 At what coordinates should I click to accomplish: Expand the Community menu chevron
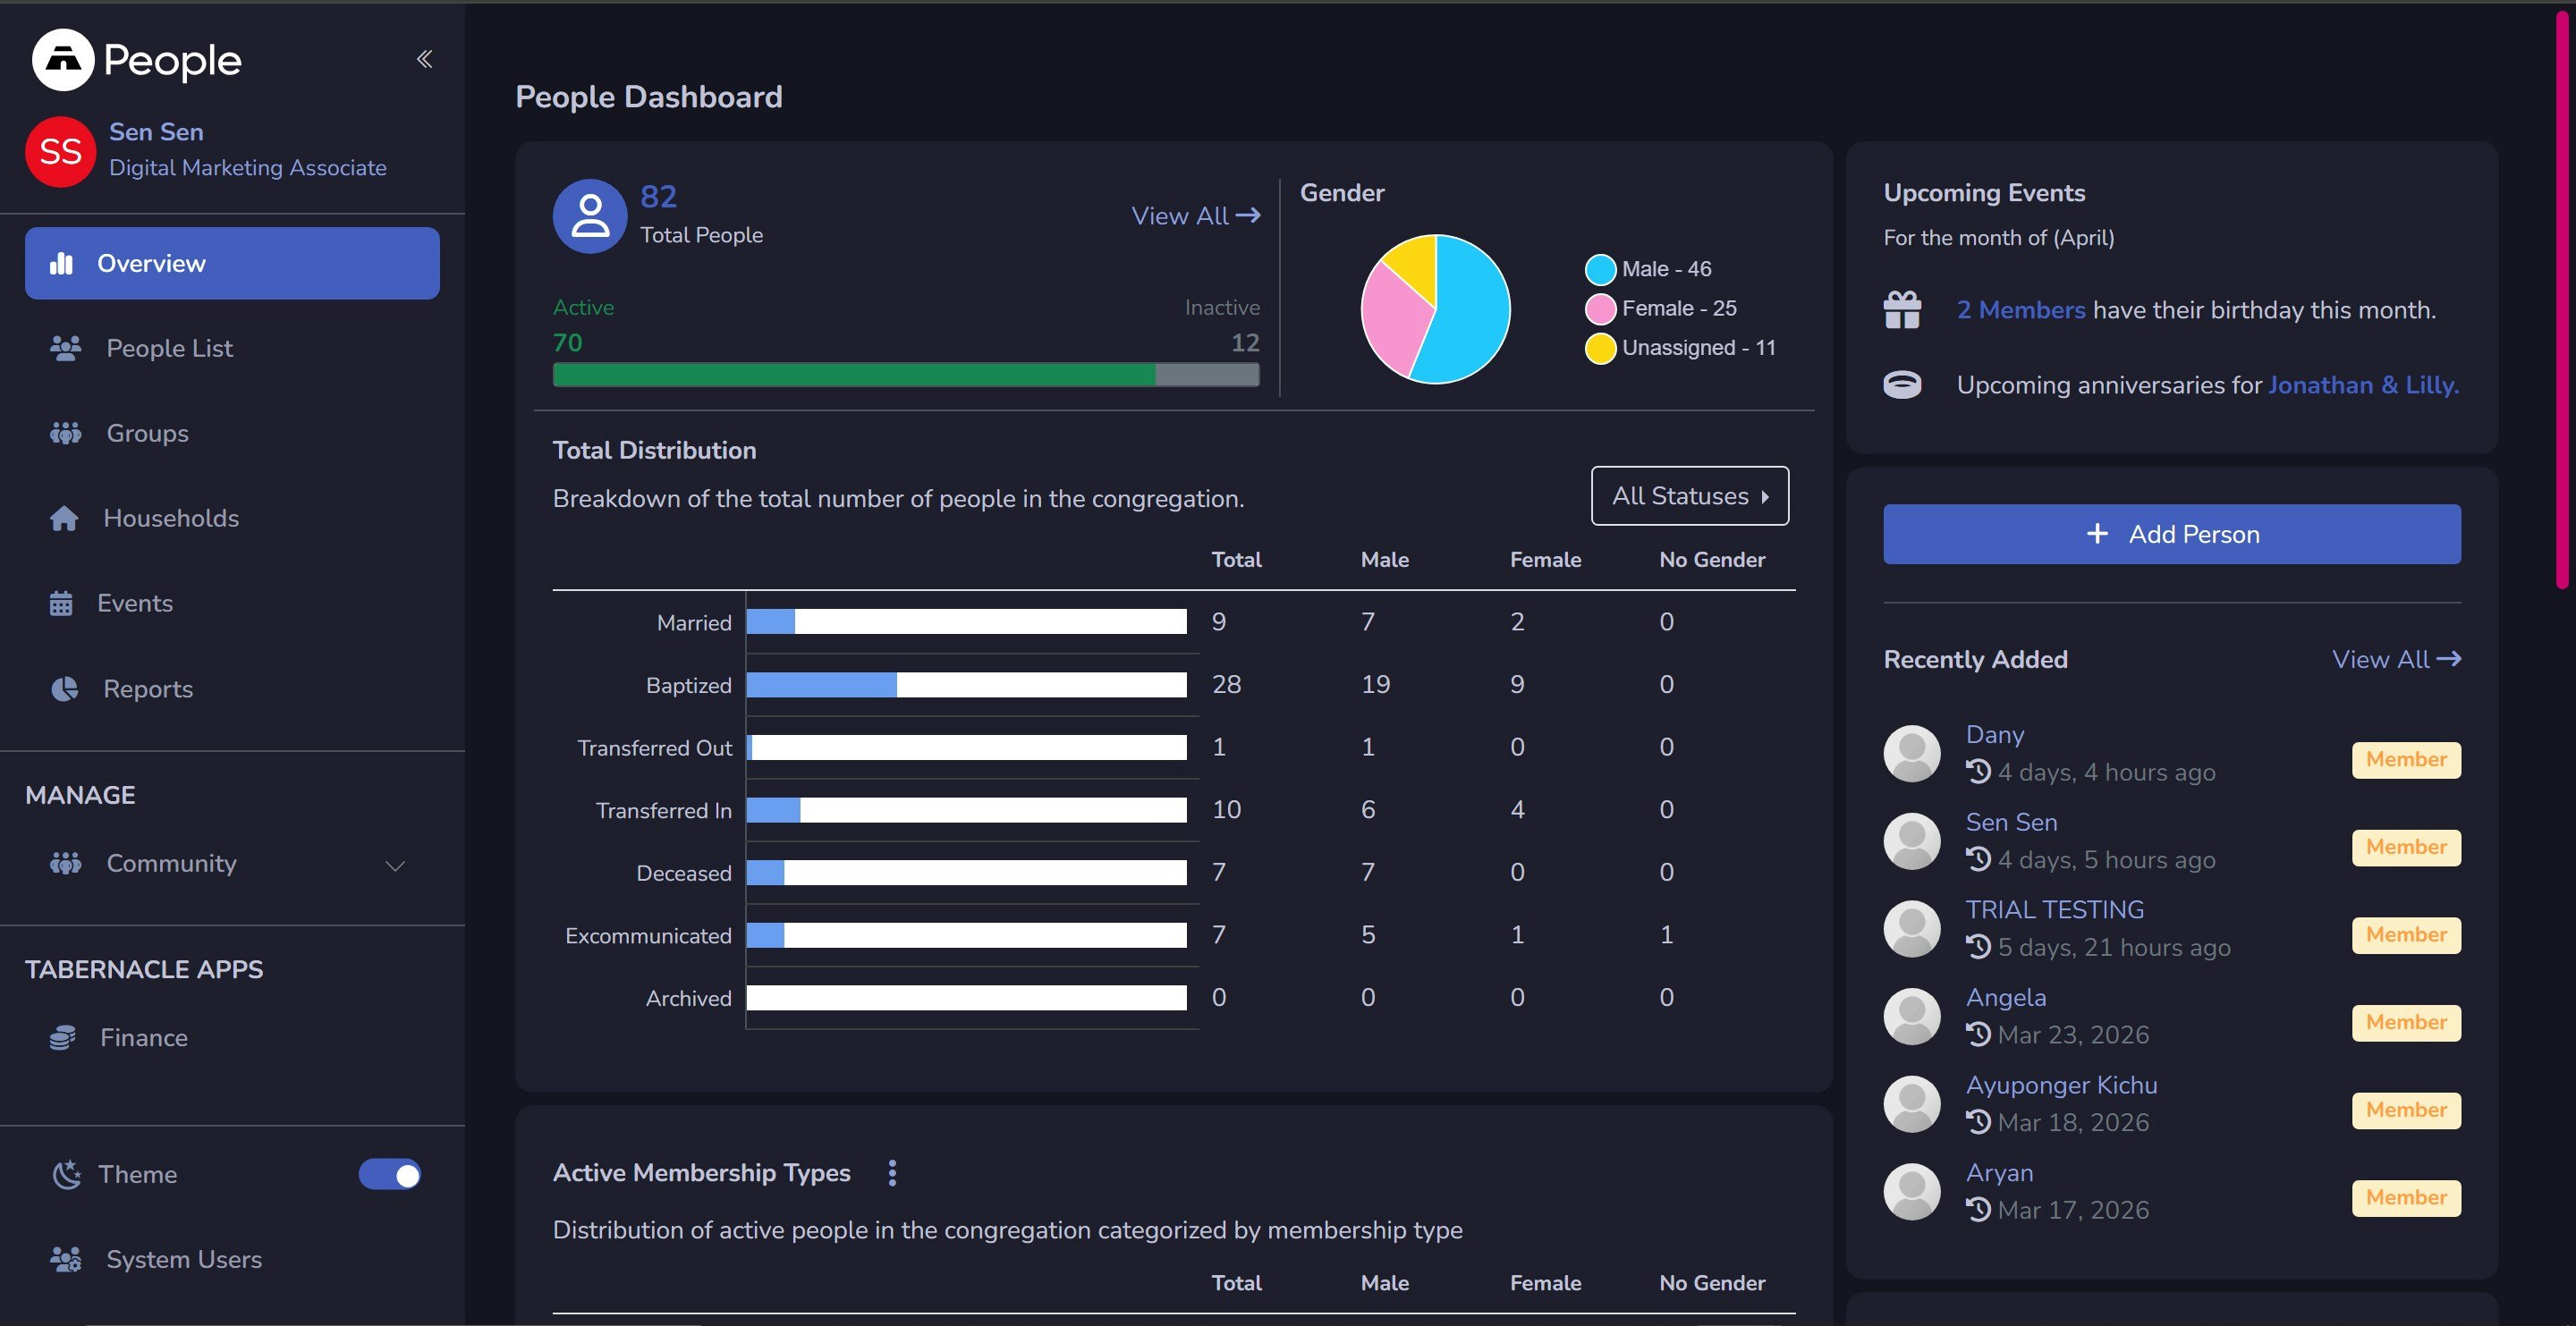(395, 865)
